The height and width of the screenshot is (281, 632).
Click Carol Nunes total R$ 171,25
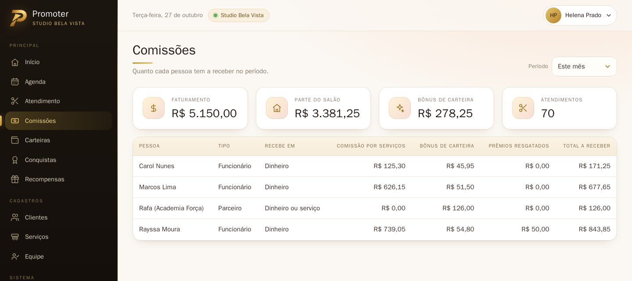[x=595, y=166]
